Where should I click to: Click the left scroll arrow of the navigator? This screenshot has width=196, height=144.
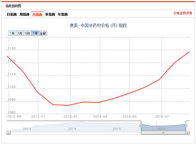click(9, 133)
